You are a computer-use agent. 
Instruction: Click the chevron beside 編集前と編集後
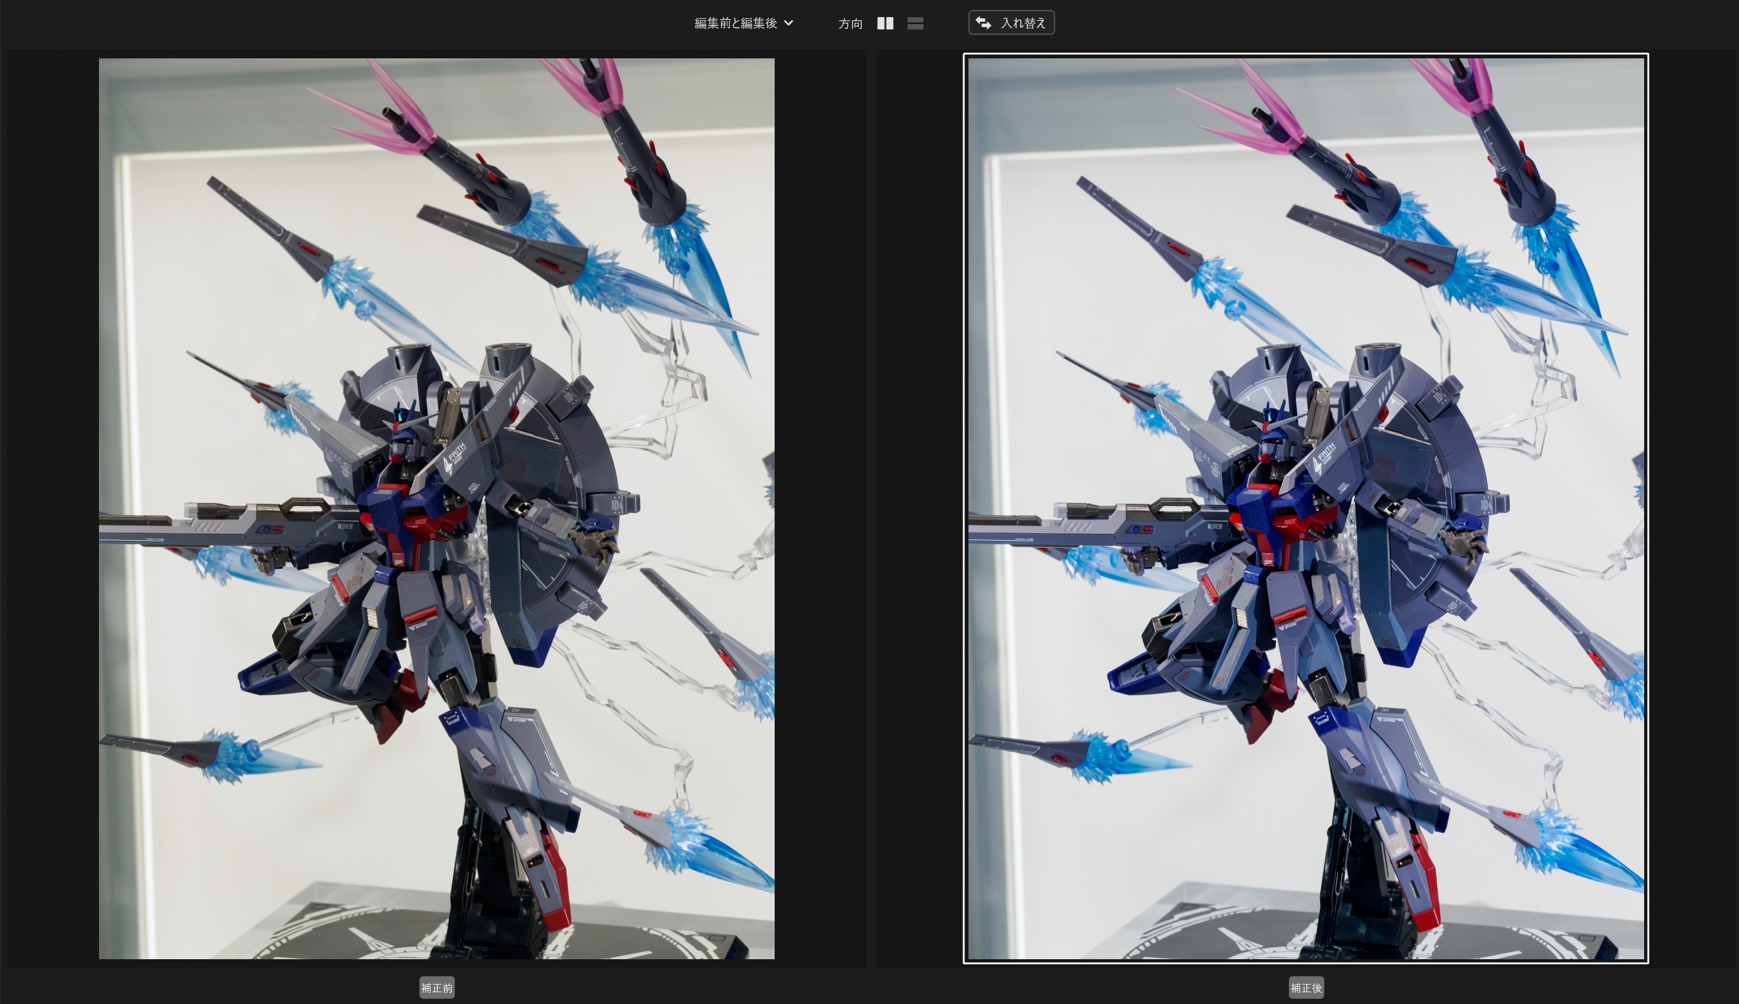tap(789, 23)
